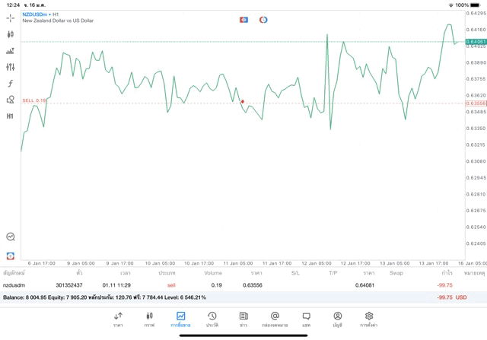This screenshot has width=487, height=340.
Task: Tap the Wi-Fi status icon
Action: coord(451,5)
